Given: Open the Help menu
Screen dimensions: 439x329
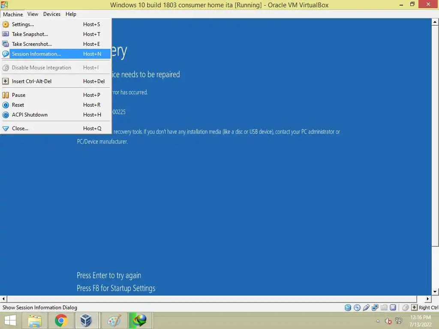Looking at the screenshot, I should pyautogui.click(x=71, y=14).
